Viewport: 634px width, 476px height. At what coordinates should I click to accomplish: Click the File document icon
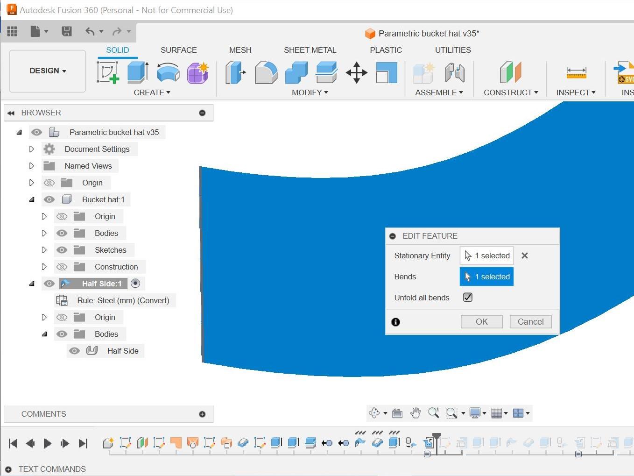(35, 31)
